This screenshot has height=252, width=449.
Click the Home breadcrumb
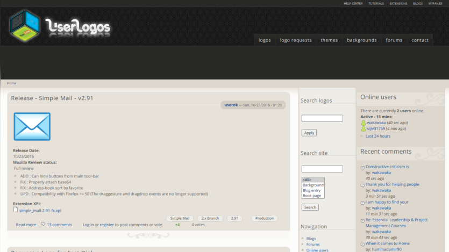12,83
